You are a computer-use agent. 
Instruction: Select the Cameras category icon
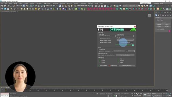[163, 15]
